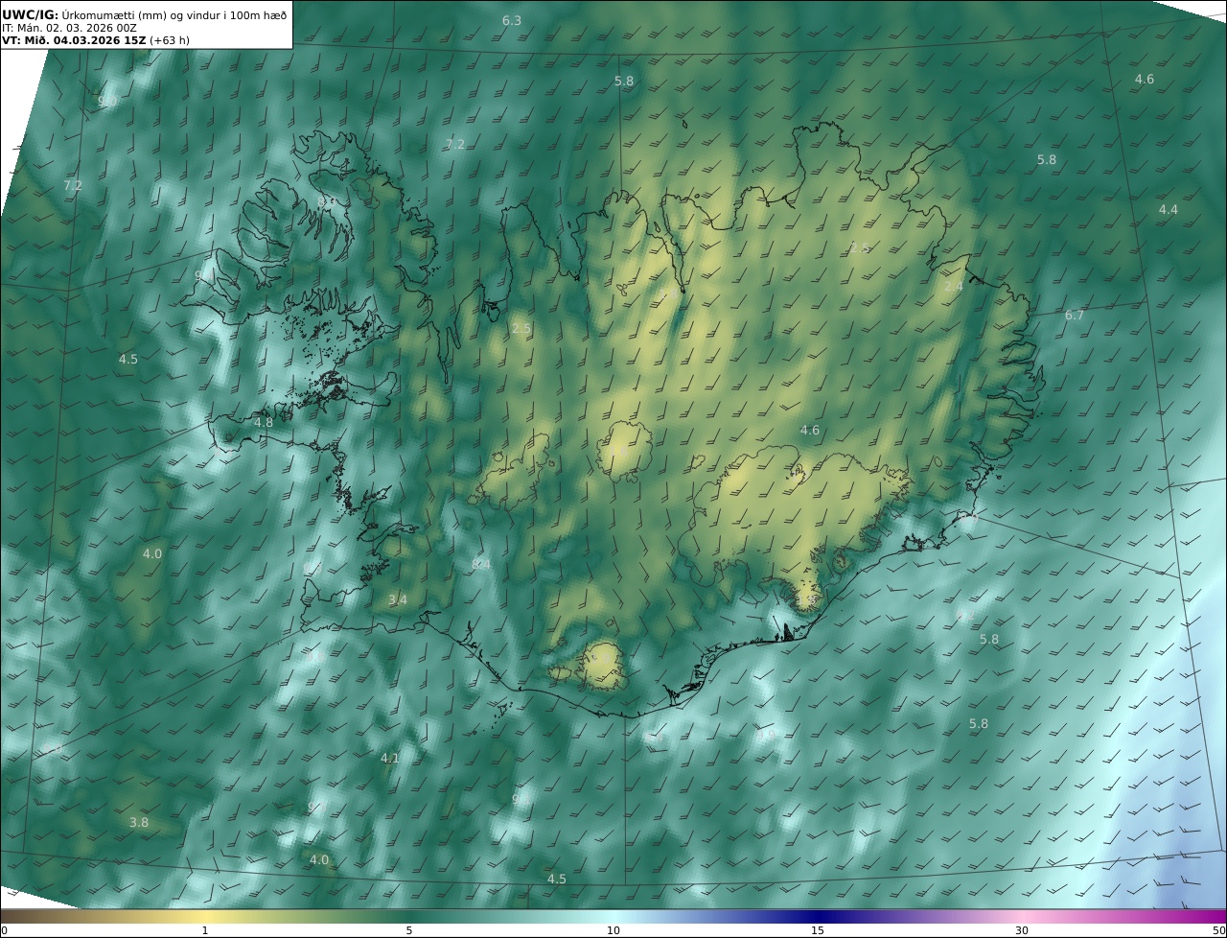Pick the pink color band above 30
The width and height of the screenshot is (1227, 938).
[1022, 916]
